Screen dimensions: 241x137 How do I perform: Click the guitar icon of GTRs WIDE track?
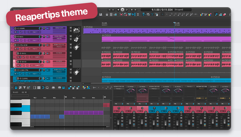(x=77, y=47)
